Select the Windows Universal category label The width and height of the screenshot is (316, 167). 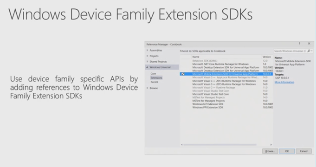[160, 67]
